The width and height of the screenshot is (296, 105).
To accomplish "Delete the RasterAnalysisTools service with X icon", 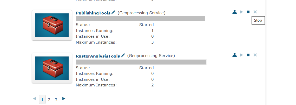I will pyautogui.click(x=255, y=55).
